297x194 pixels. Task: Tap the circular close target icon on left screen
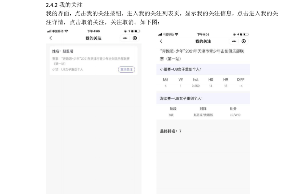[135, 38]
